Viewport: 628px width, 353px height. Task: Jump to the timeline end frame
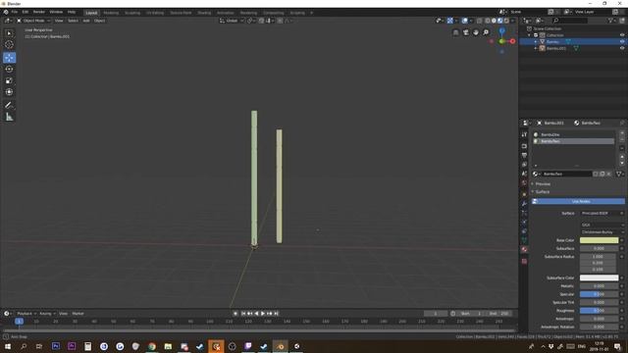pyautogui.click(x=276, y=314)
